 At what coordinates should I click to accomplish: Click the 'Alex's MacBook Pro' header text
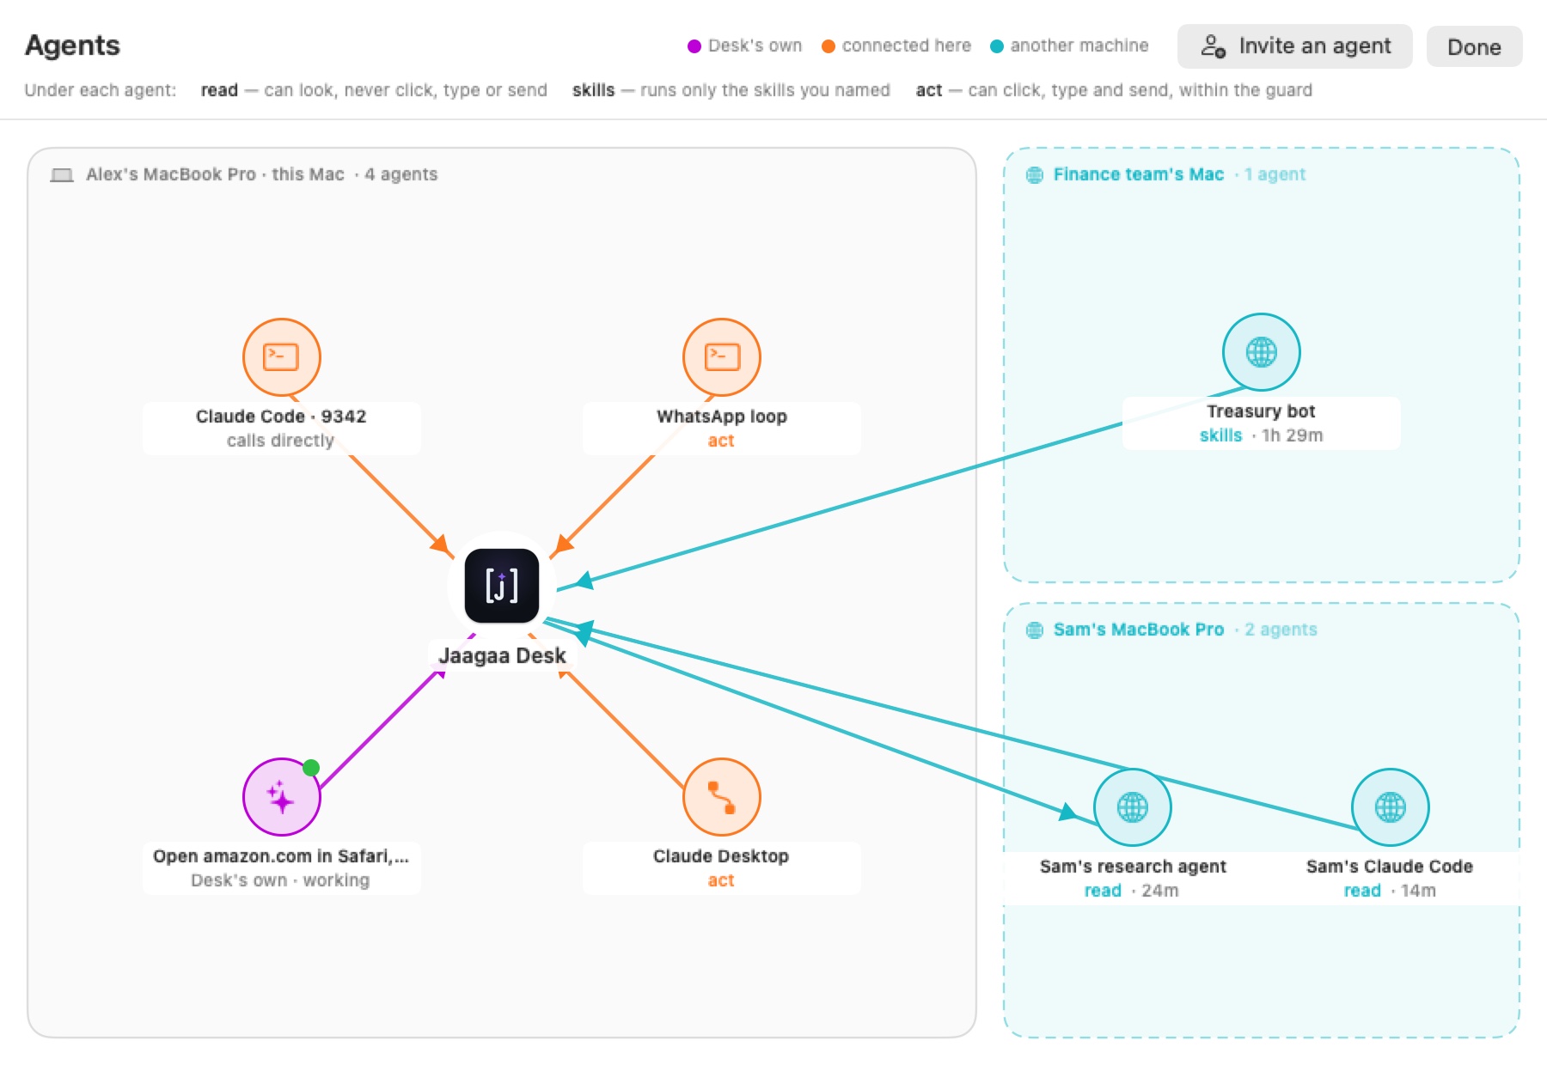click(x=171, y=174)
